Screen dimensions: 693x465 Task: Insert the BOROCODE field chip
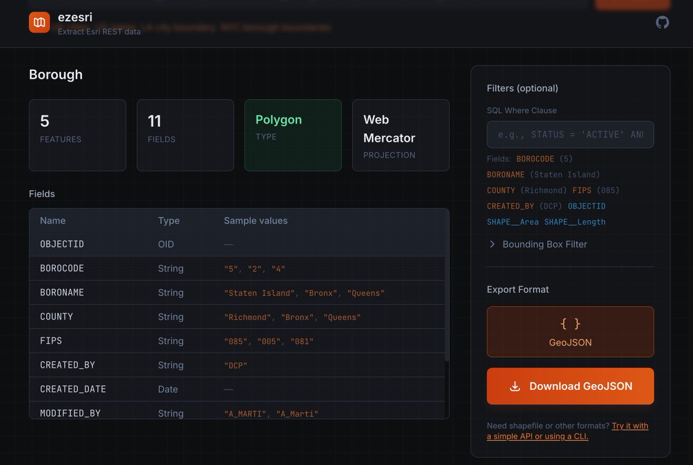pyautogui.click(x=535, y=159)
